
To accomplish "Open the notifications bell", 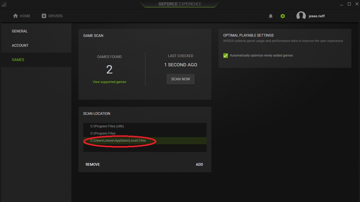I will (x=271, y=16).
